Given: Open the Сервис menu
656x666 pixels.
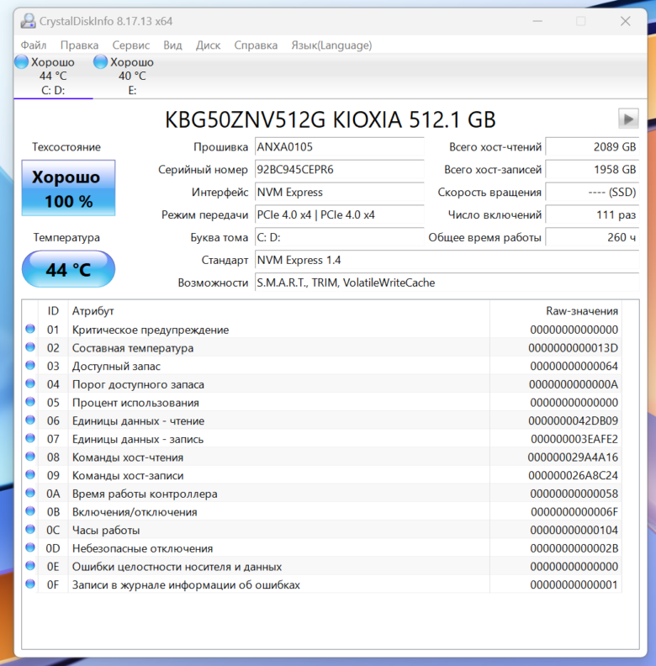Looking at the screenshot, I should click(x=131, y=45).
